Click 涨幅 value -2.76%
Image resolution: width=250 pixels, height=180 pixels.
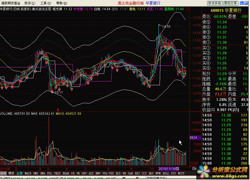click(x=221, y=84)
